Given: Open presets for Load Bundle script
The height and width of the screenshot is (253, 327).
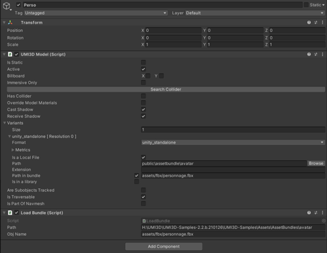Looking at the screenshot, I should click(x=316, y=213).
